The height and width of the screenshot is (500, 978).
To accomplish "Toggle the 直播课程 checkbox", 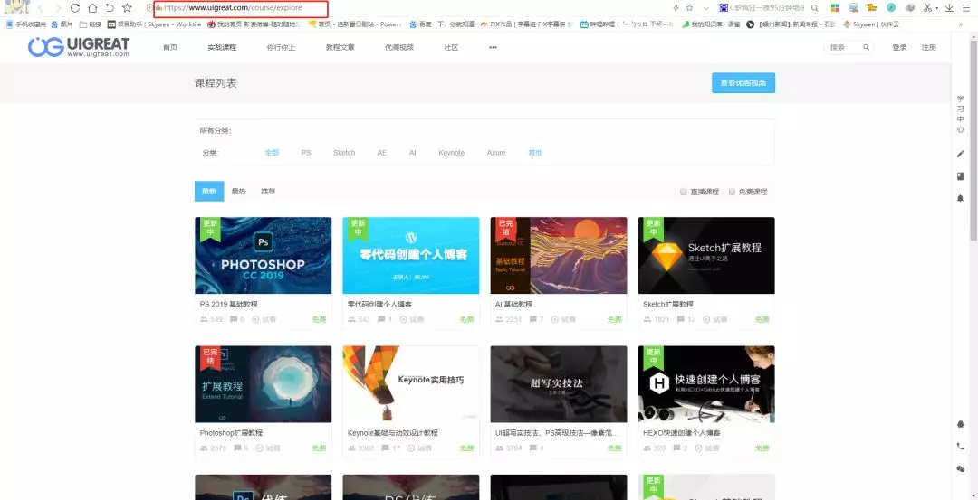I will point(683,192).
